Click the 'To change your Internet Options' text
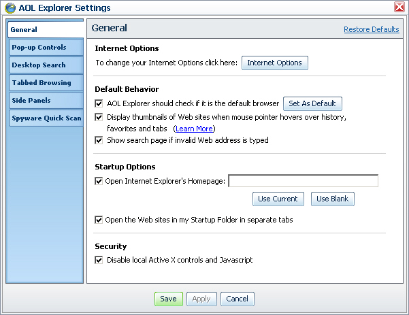This screenshot has height=315, width=409. 167,63
